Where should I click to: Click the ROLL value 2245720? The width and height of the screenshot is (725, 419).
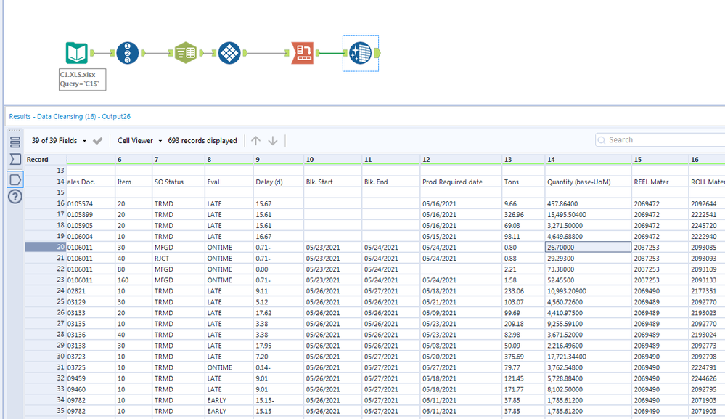point(707,226)
